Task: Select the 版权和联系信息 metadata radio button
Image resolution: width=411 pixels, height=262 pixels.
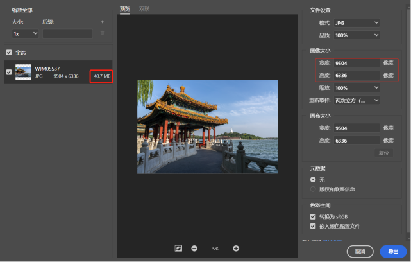Action: click(x=313, y=189)
